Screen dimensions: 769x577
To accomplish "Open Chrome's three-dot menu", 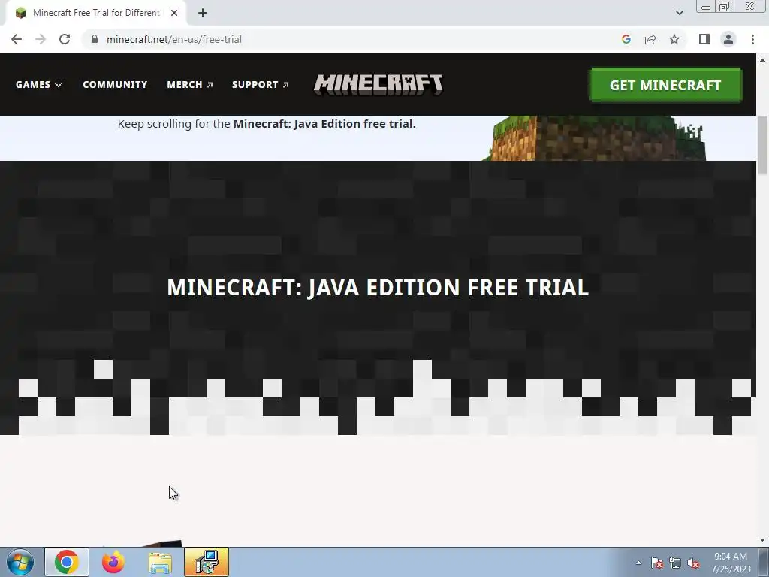I will 752,39.
